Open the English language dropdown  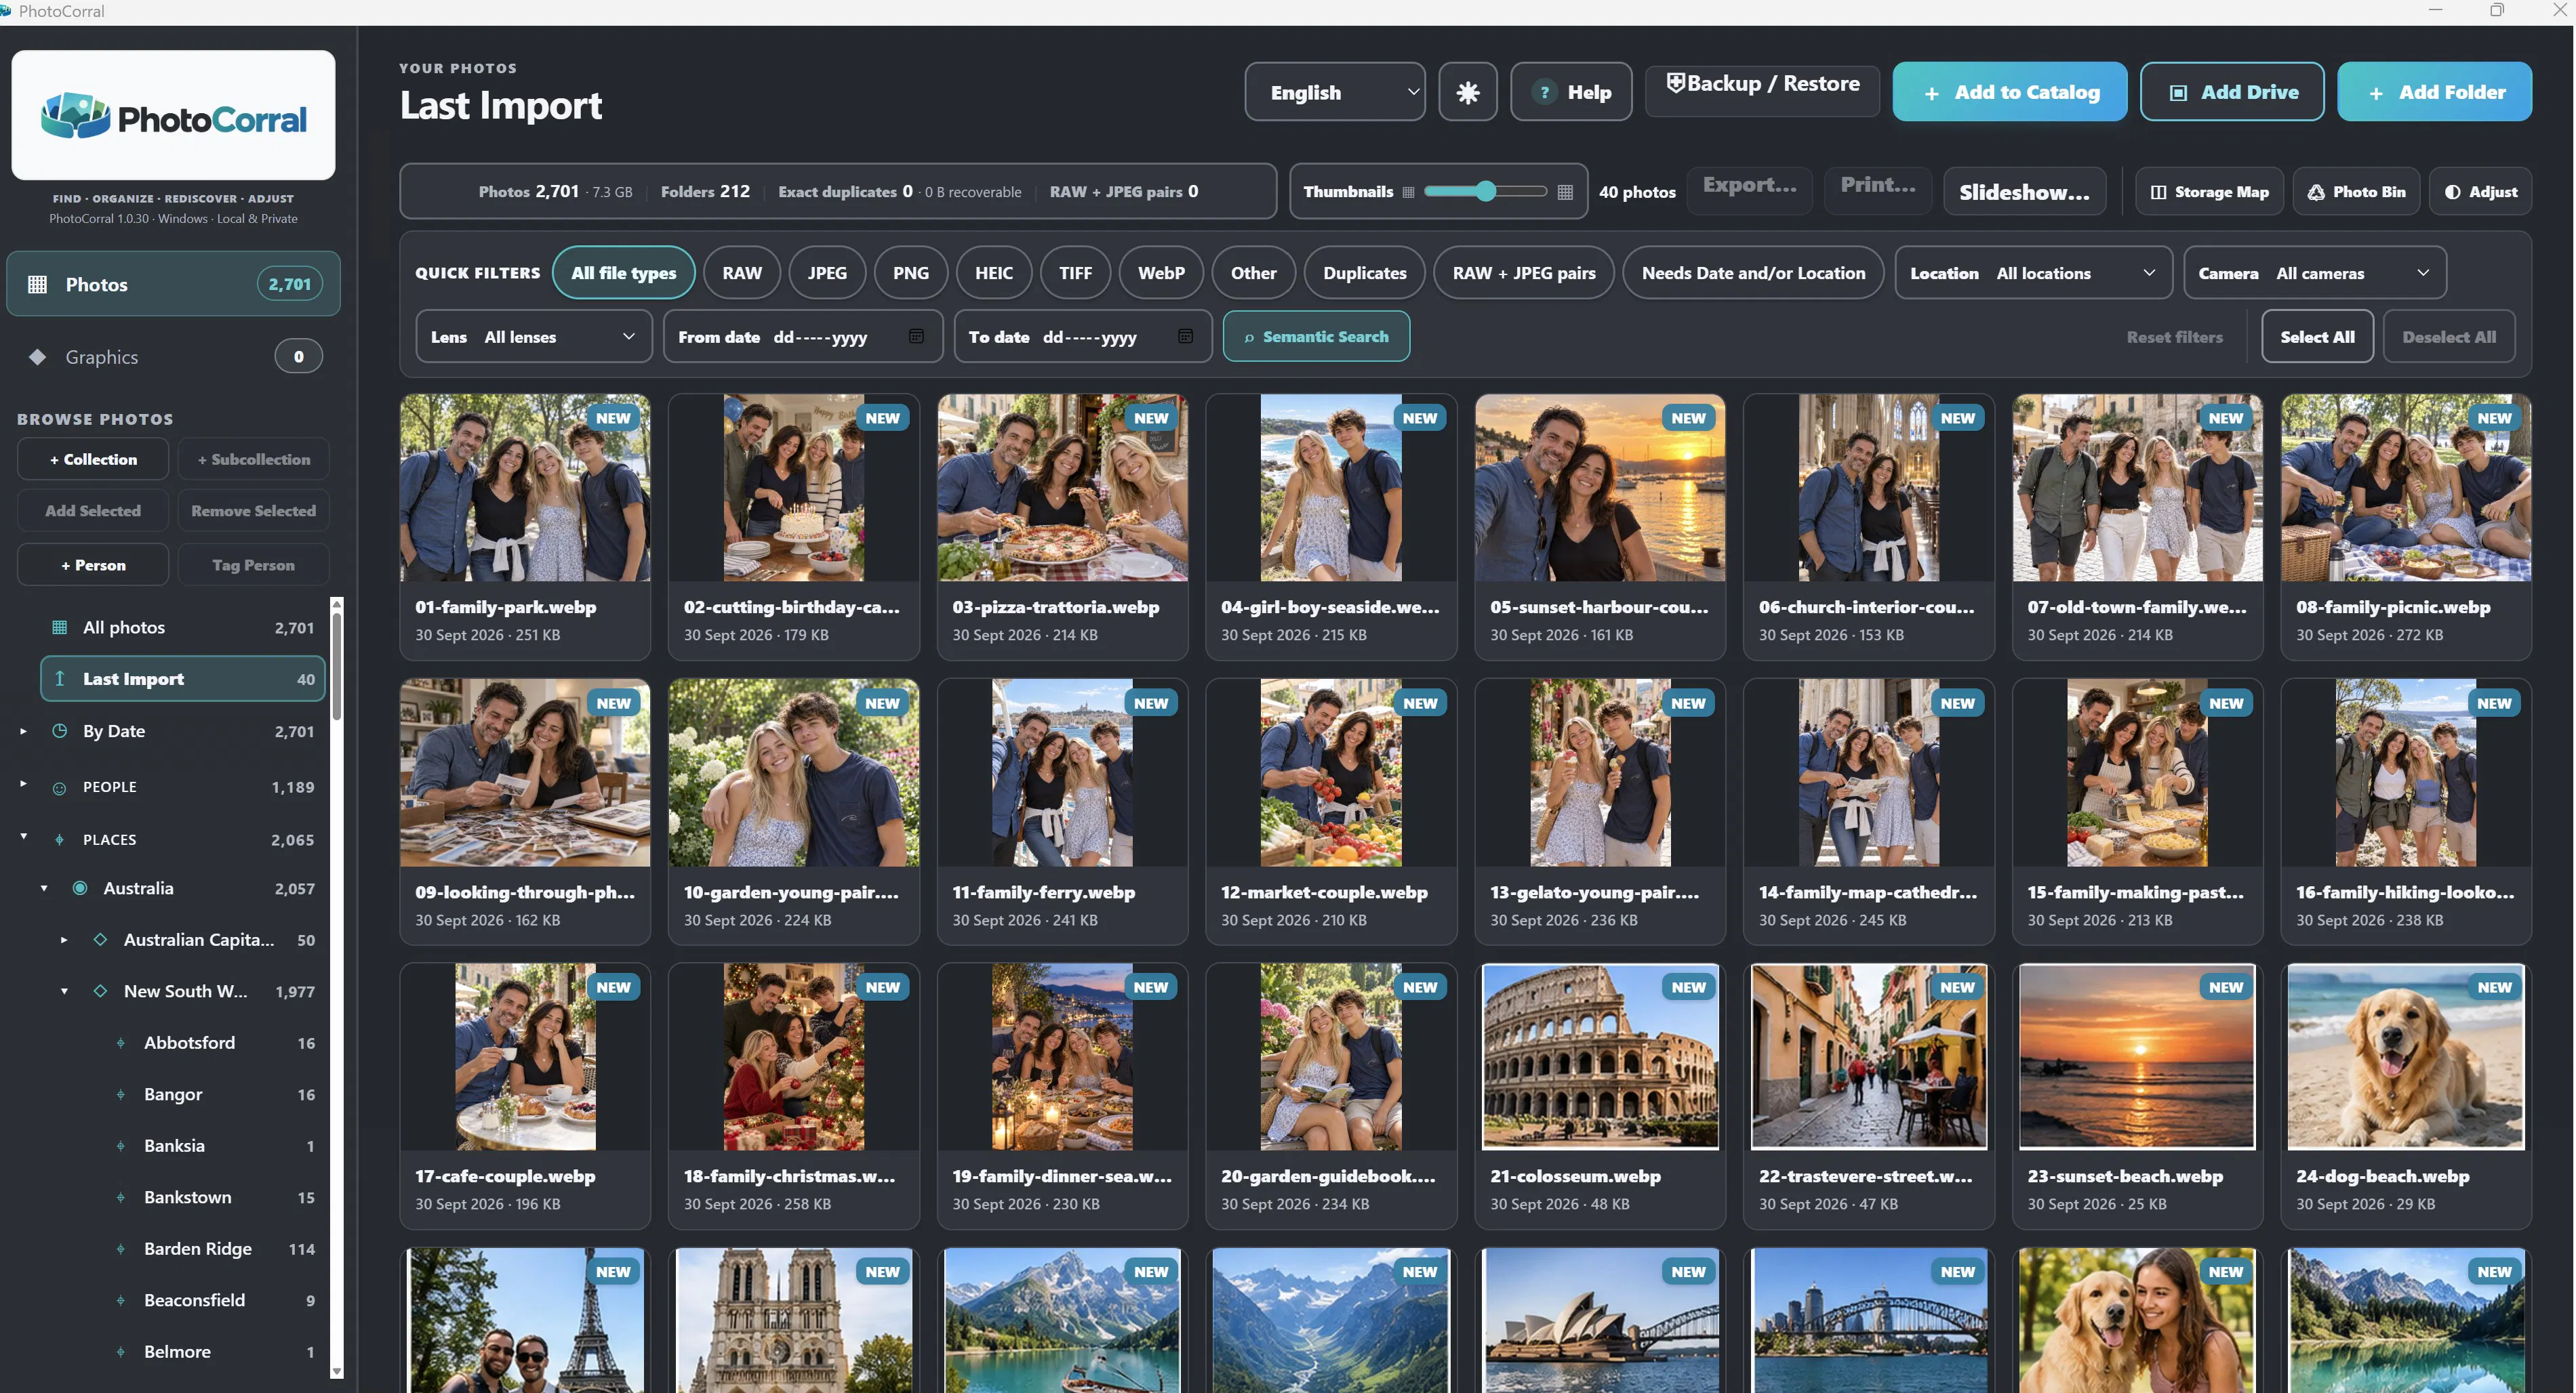point(1334,92)
